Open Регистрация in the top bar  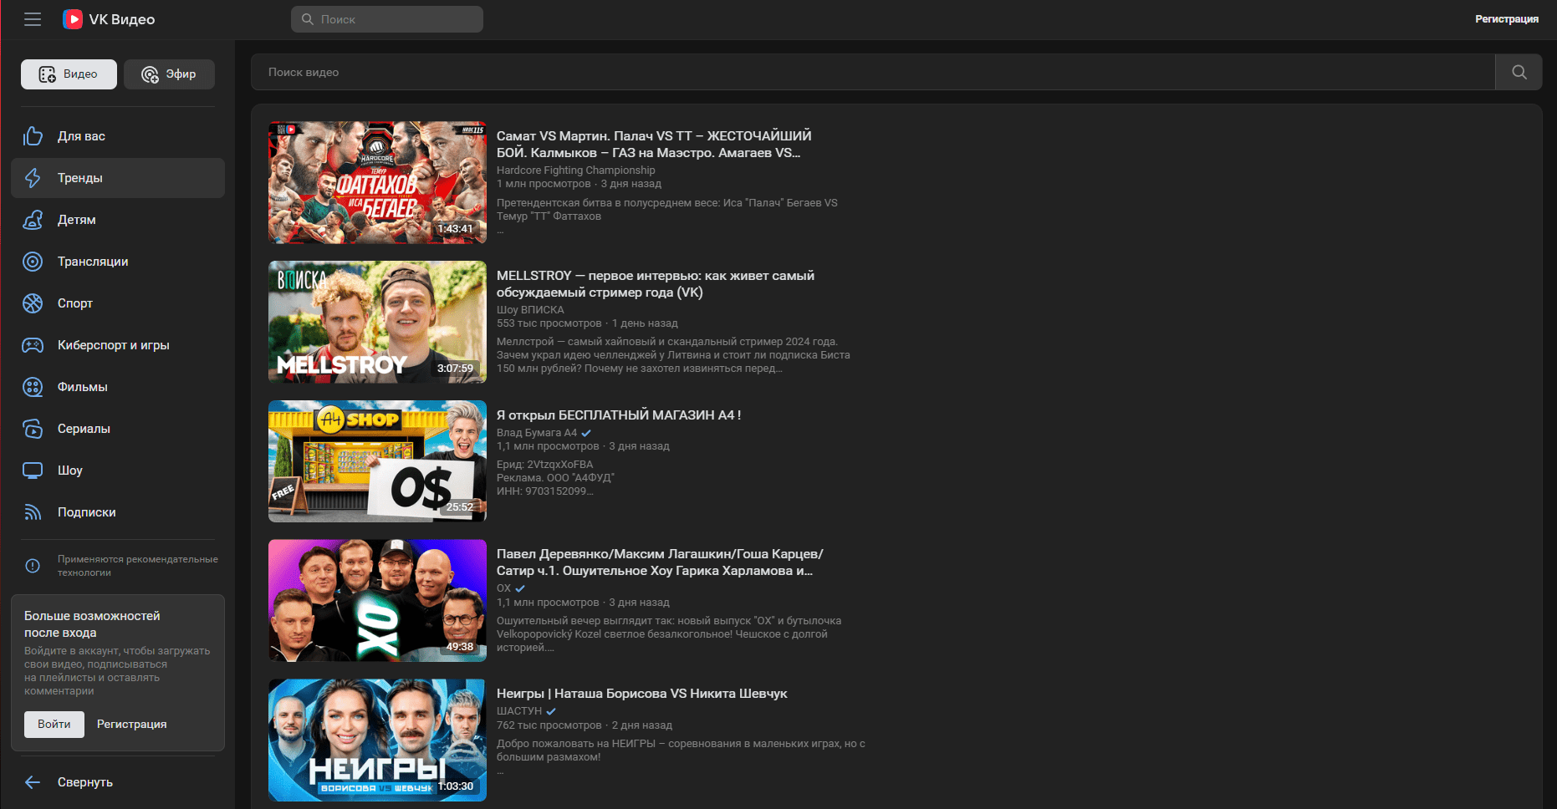(x=1508, y=18)
